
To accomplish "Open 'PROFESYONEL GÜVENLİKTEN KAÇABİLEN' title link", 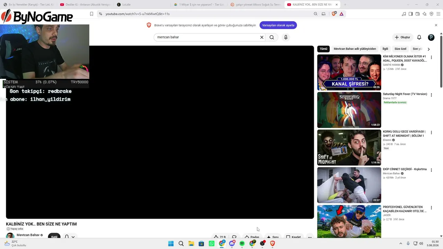I will (x=405, y=209).
